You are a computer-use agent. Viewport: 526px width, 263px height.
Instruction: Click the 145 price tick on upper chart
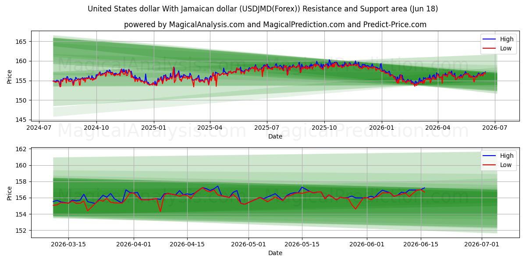tap(22, 120)
